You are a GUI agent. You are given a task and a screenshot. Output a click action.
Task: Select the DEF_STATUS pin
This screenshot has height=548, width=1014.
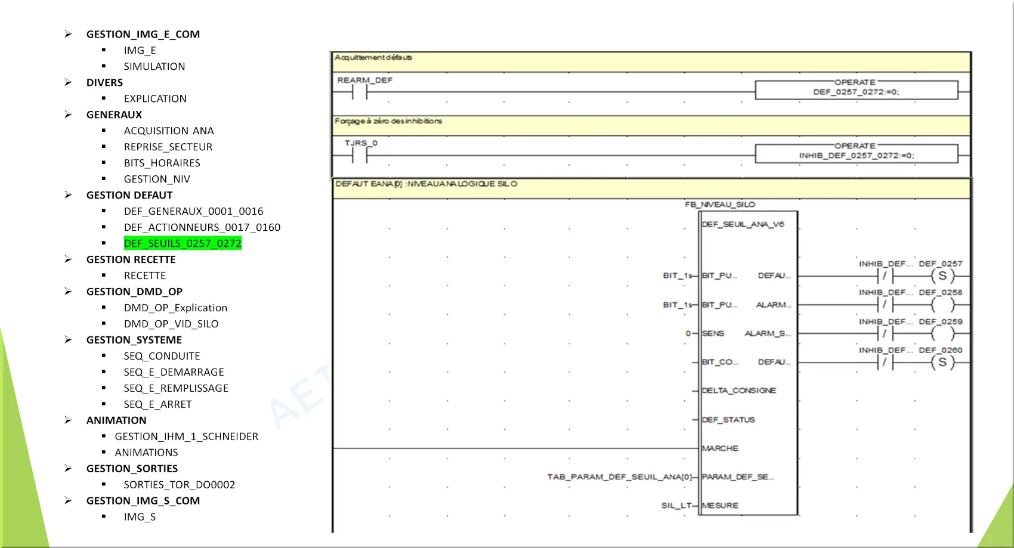728,420
